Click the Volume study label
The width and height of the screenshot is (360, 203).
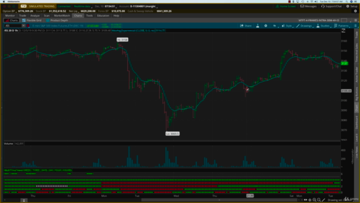(8, 144)
